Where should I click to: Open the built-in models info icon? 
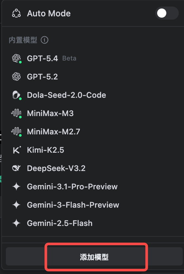(x=45, y=40)
